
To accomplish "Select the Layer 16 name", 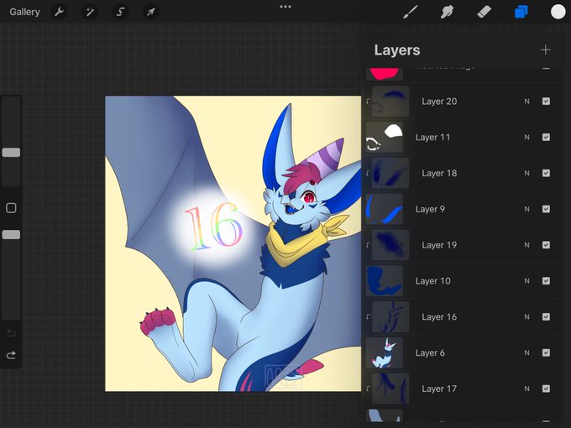I will pyautogui.click(x=439, y=317).
